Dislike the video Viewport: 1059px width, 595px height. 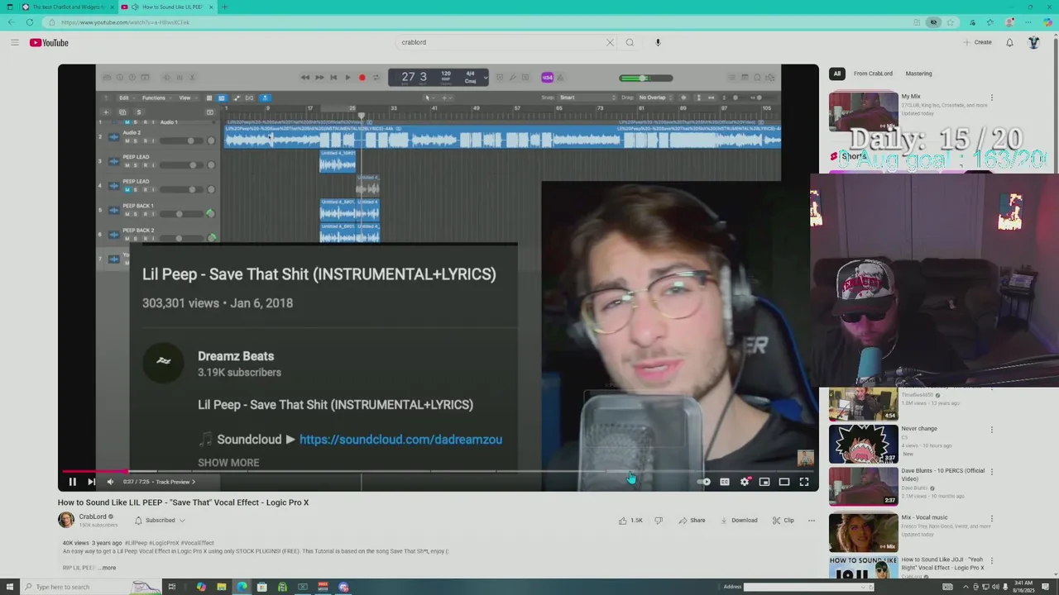(x=659, y=521)
